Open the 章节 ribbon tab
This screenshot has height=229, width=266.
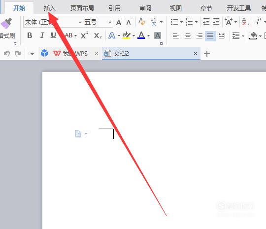(x=206, y=8)
